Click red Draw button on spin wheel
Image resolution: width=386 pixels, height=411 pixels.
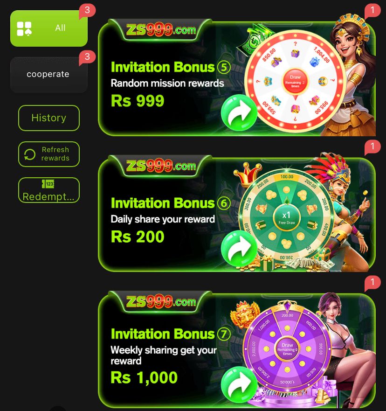(x=295, y=82)
